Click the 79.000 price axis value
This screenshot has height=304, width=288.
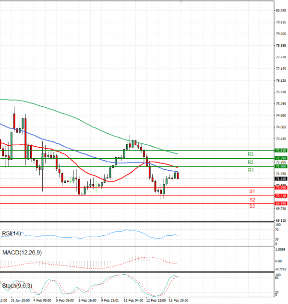click(281, 34)
